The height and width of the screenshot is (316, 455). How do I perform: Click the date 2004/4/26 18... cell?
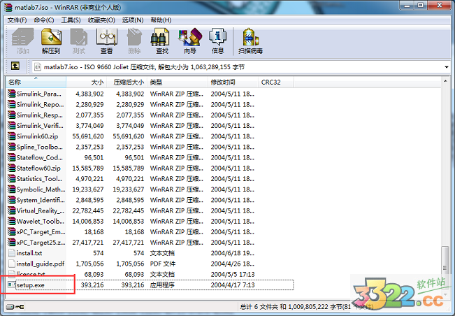point(233,264)
